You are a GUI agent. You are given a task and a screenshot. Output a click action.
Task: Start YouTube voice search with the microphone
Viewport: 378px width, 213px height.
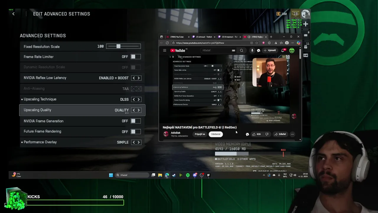(252, 51)
